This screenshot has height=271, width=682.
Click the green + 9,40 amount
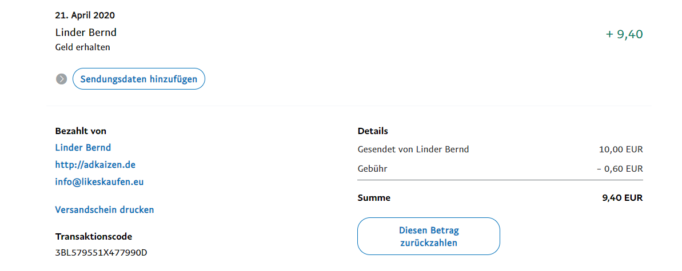(x=624, y=35)
